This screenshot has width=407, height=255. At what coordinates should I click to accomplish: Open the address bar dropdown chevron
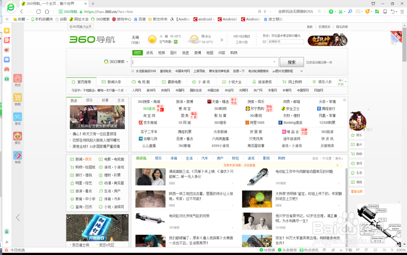[x=270, y=12]
